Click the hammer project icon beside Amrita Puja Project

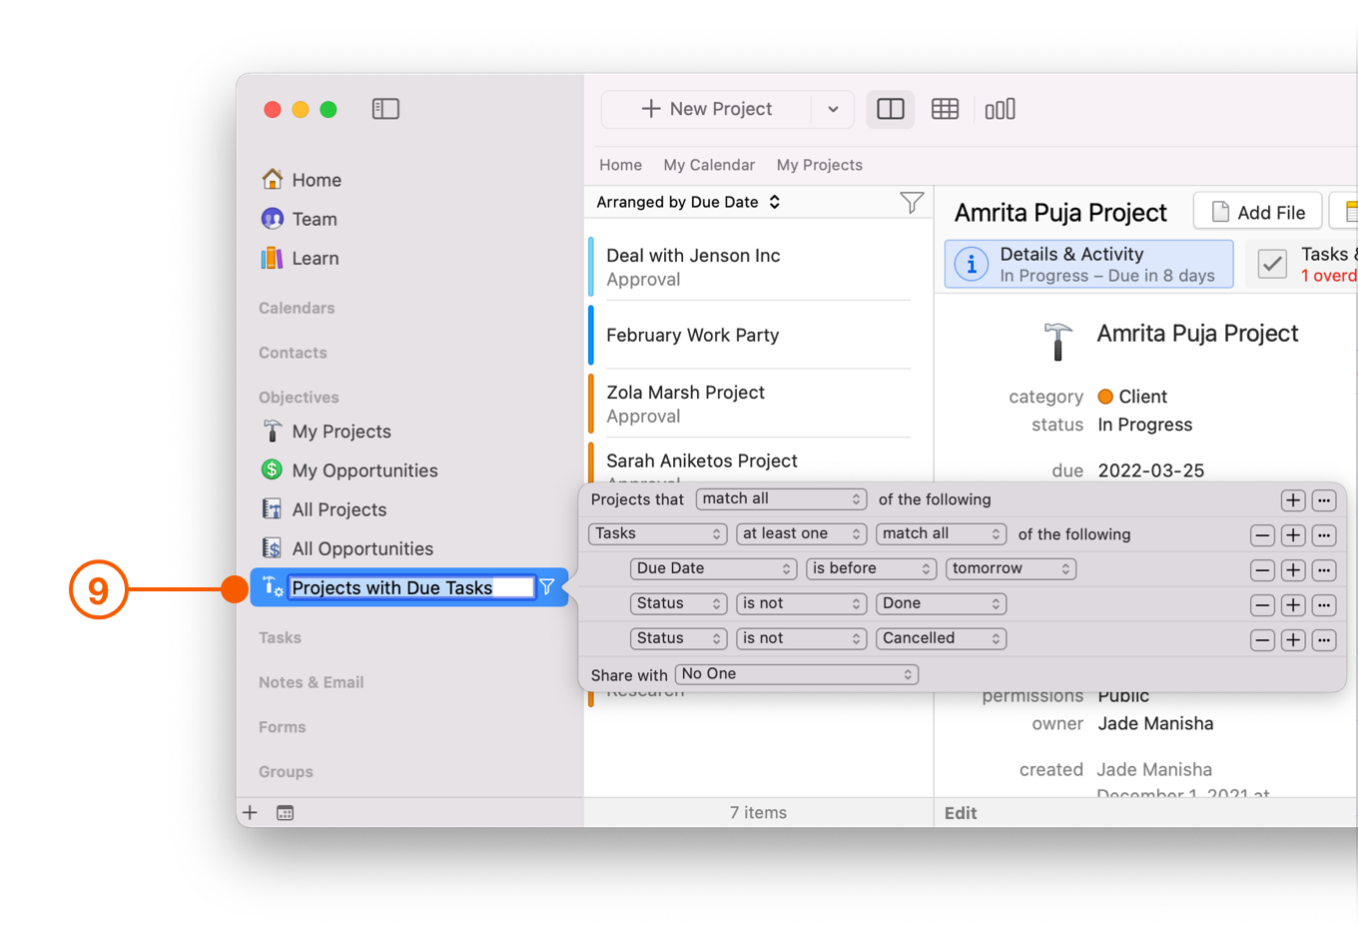pos(1057,341)
